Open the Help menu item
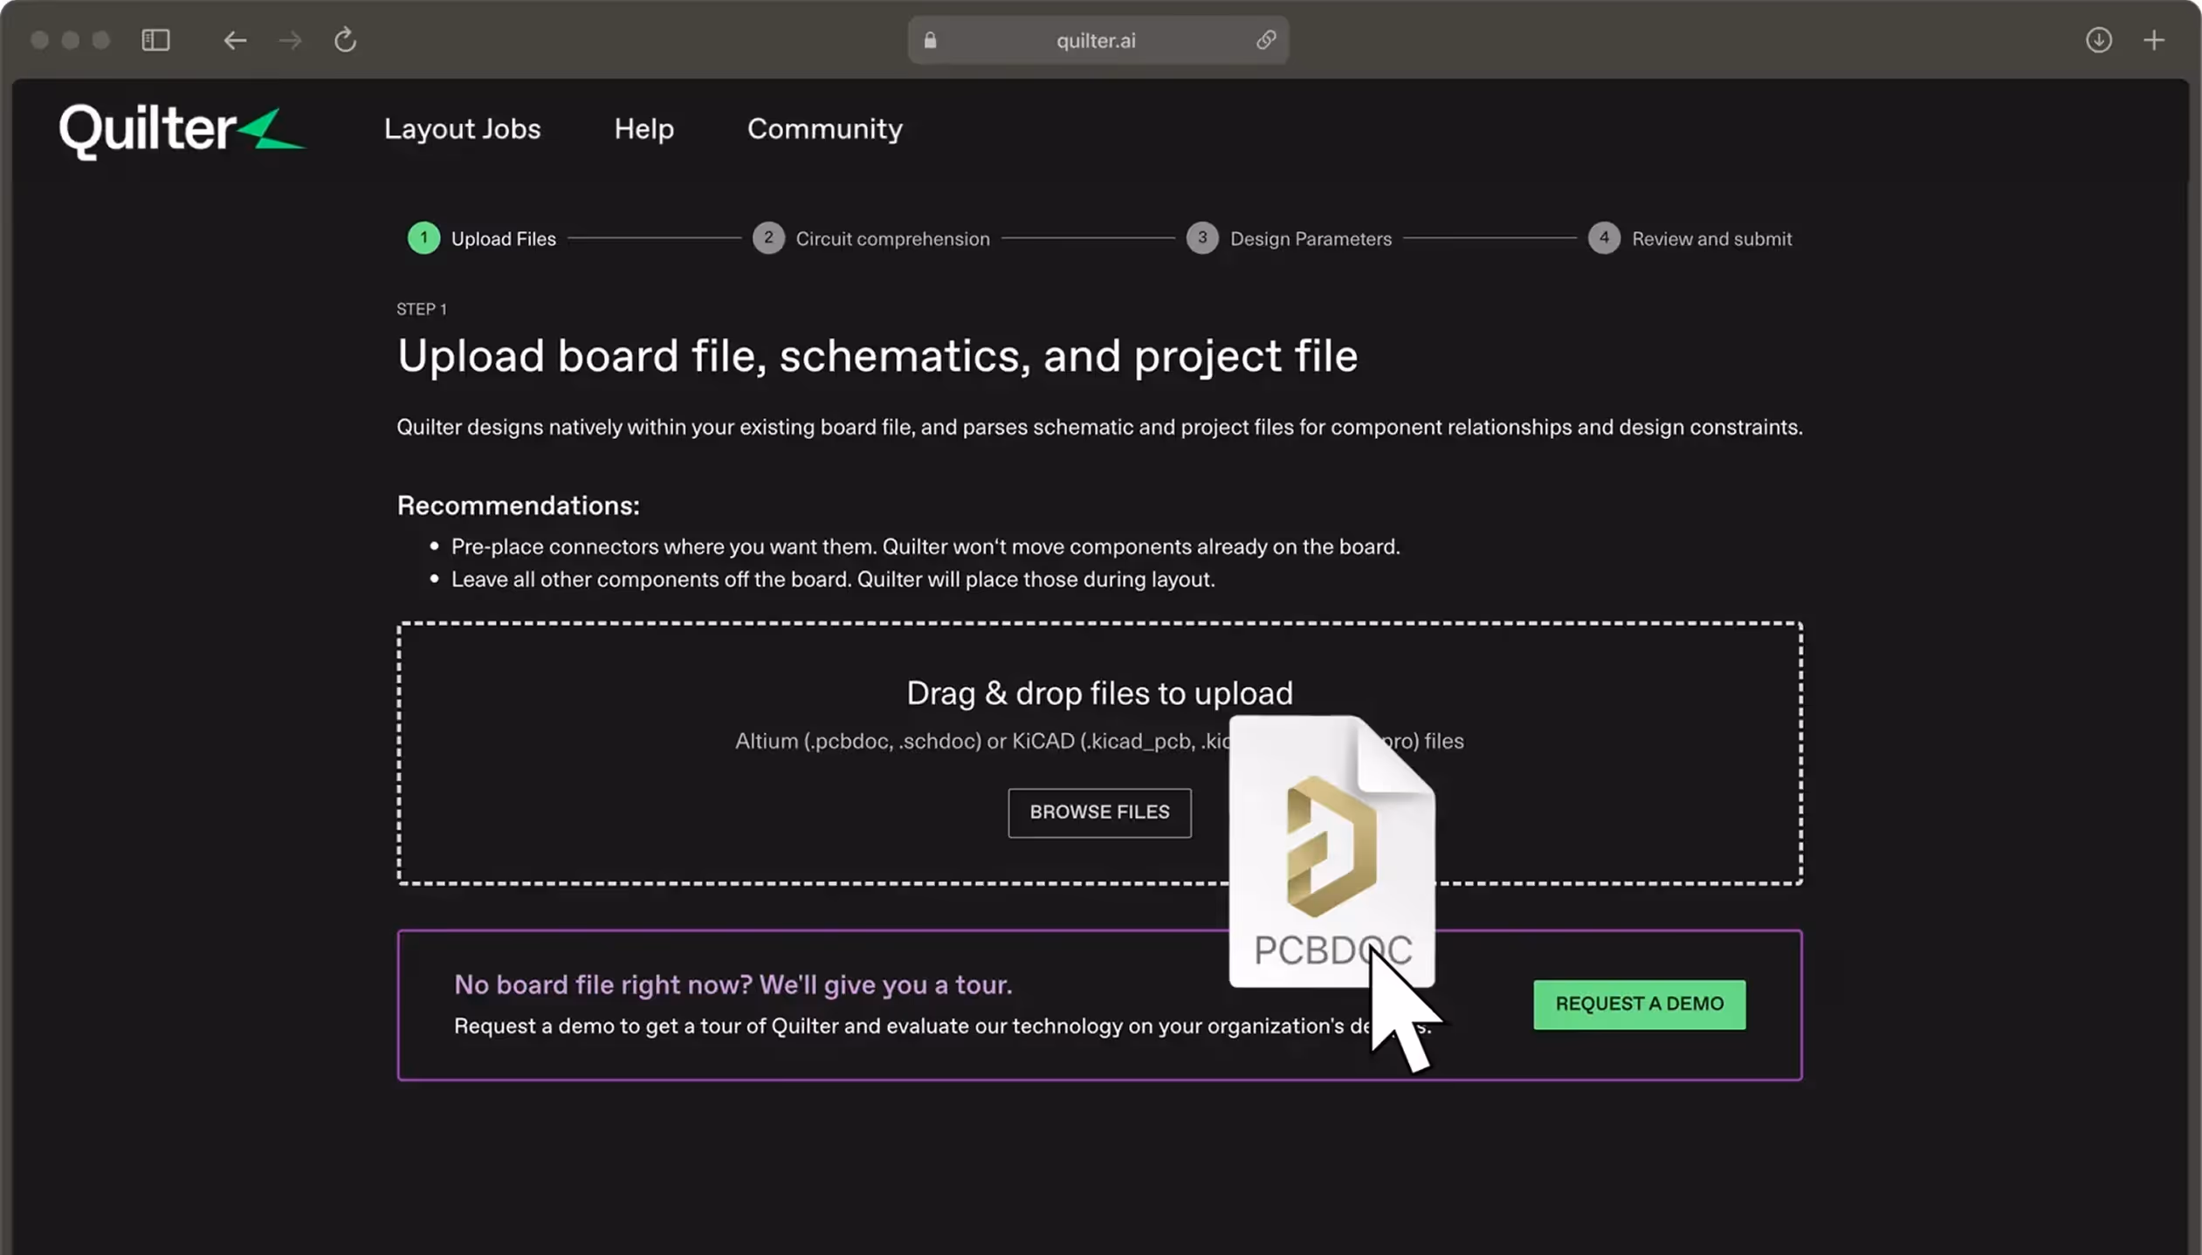This screenshot has height=1255, width=2202. point(643,129)
